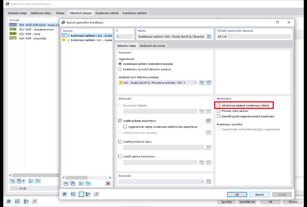Click Spočítat button in background window
This screenshot has width=307, height=207.
[226, 202]
